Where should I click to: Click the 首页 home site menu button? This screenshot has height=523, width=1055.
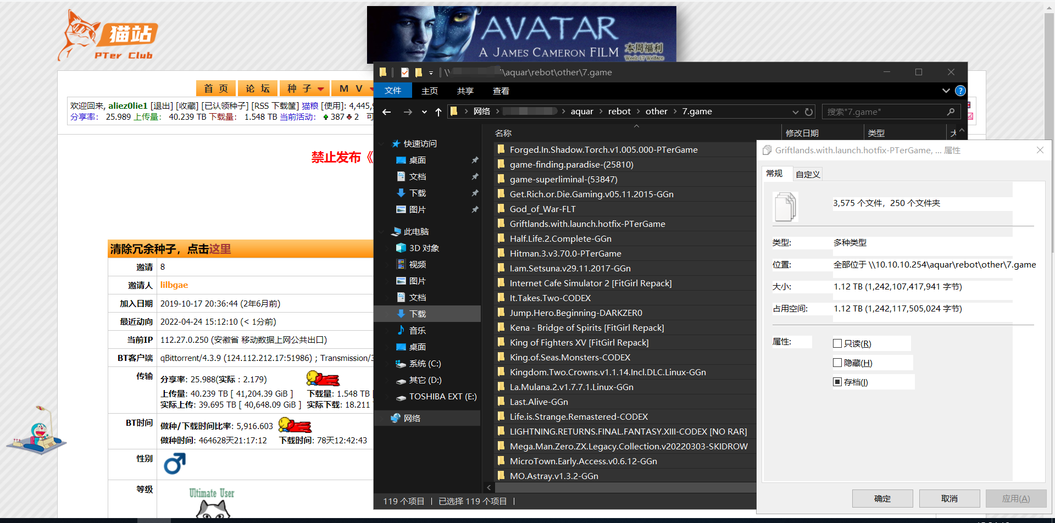(x=216, y=88)
